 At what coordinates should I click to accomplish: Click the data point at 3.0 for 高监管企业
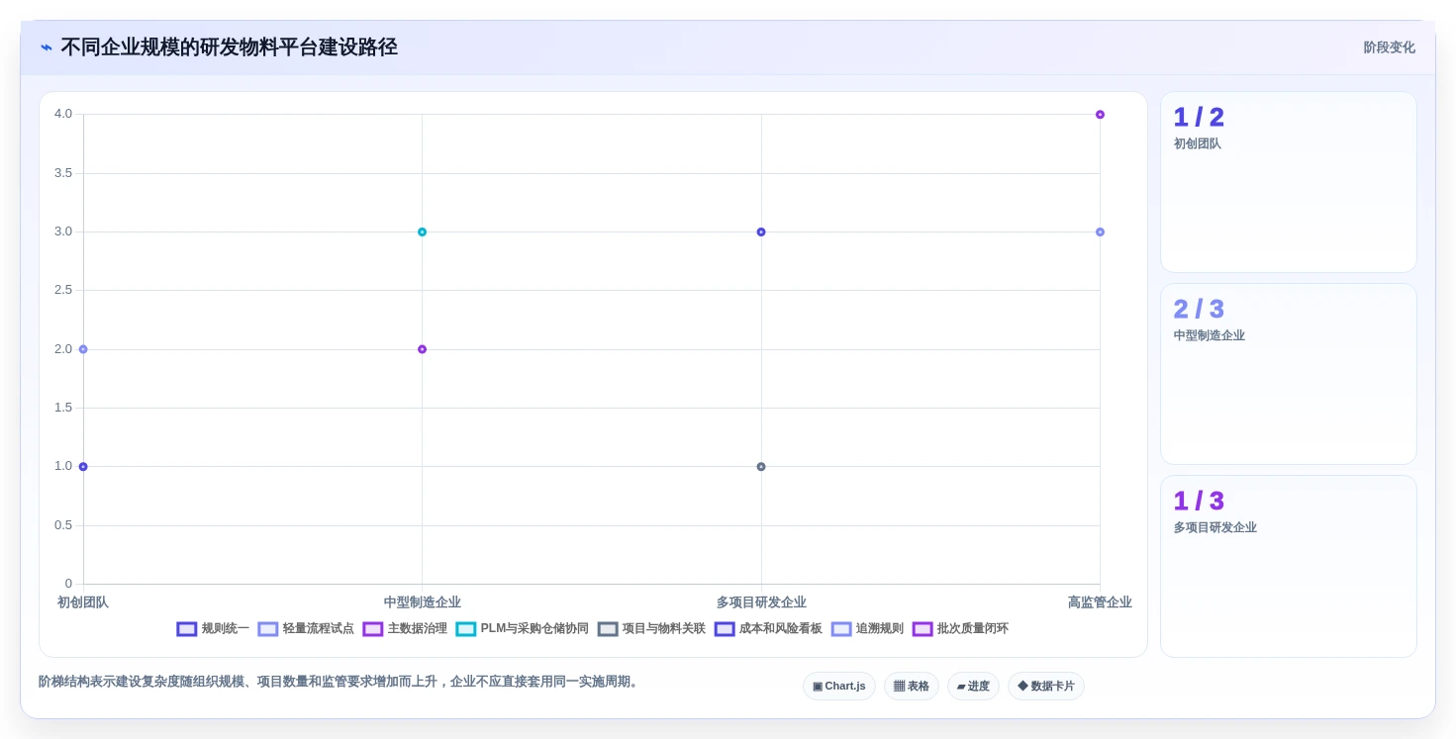1100,231
